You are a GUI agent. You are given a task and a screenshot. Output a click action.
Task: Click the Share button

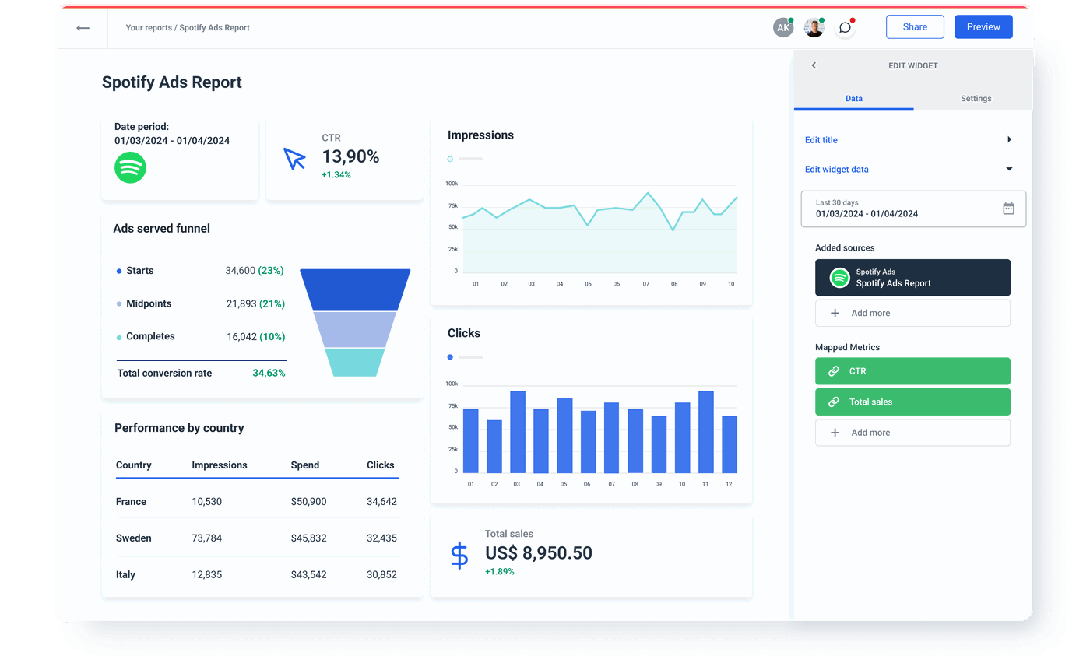(x=915, y=26)
